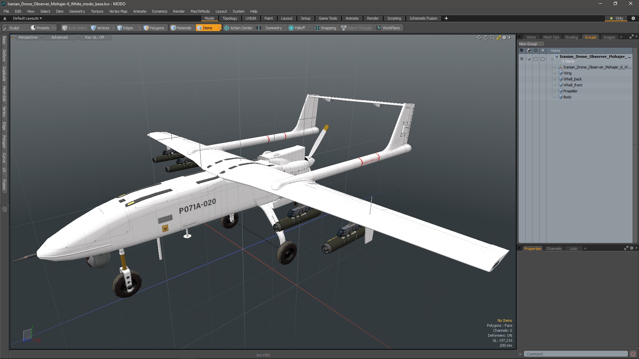Maximize the 3D viewport with the yellow arrows
639x359 pixels.
499,38
